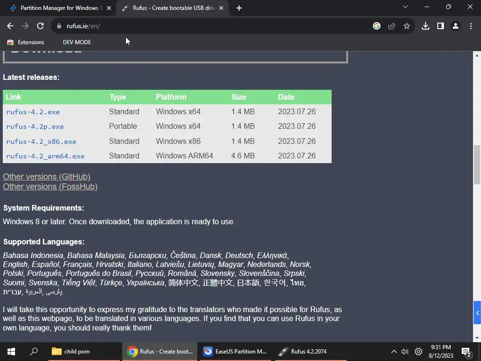Click the settings gear in system tray
The height and width of the screenshot is (361, 481).
coord(419,352)
